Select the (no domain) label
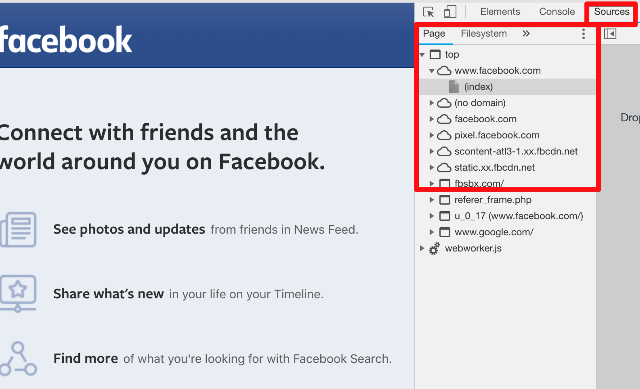The height and width of the screenshot is (389, 640). [x=480, y=103]
